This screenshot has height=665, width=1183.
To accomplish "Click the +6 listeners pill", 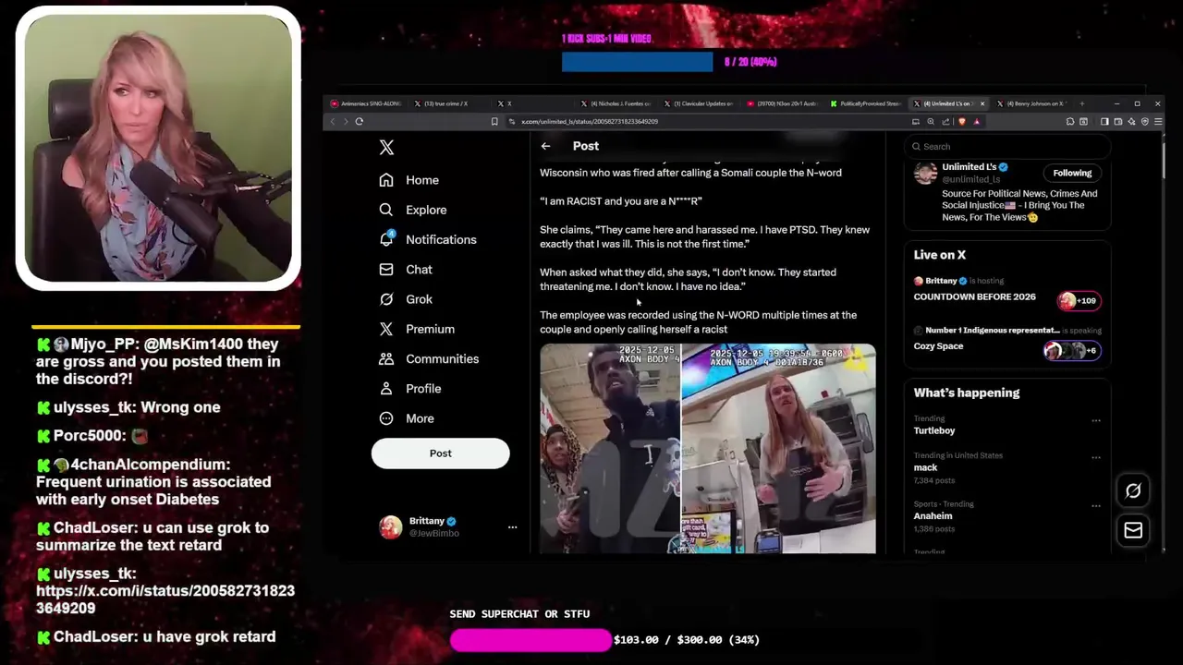I will 1071,350.
